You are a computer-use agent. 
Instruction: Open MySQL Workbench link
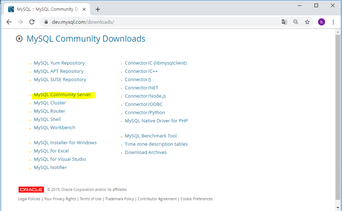pos(54,127)
